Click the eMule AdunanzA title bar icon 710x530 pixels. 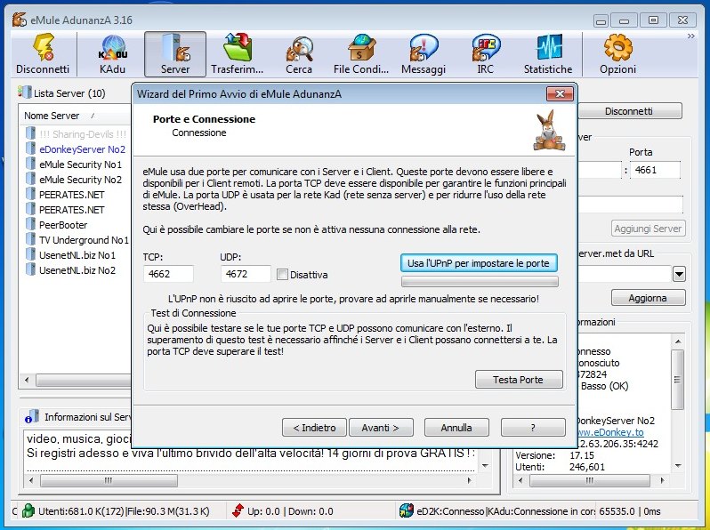point(20,20)
